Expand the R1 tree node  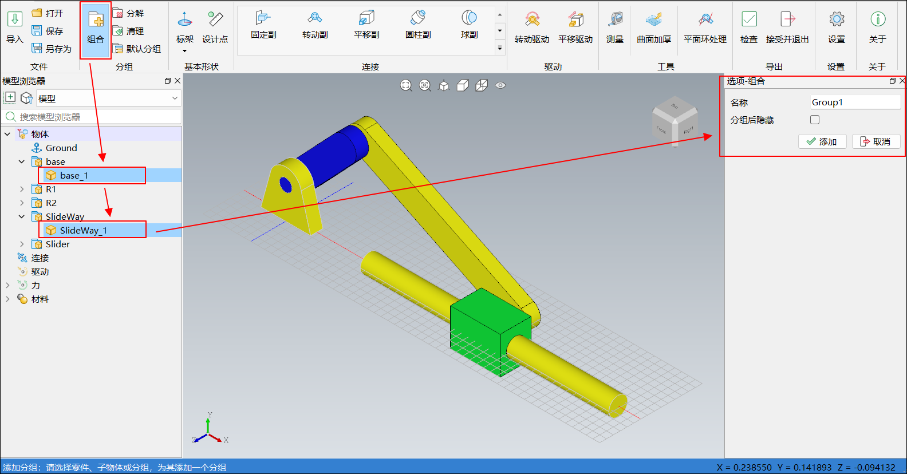22,189
